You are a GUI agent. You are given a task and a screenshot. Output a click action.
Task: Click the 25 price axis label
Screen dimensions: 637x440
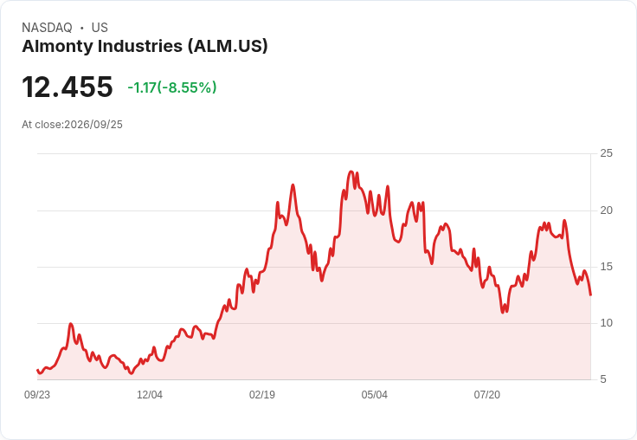[606, 153]
